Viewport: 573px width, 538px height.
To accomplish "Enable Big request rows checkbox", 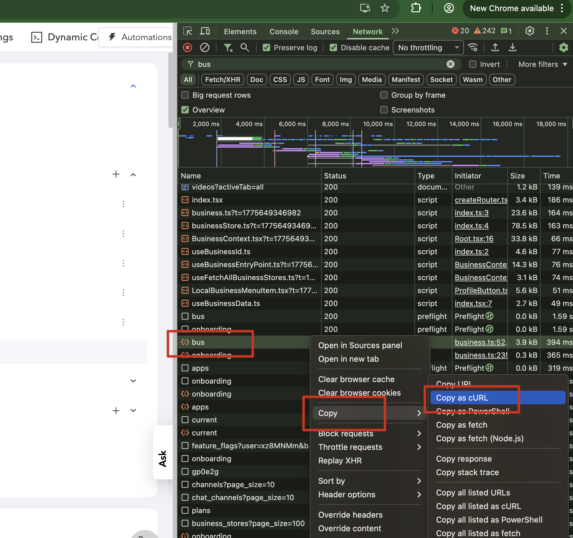I will tap(185, 95).
